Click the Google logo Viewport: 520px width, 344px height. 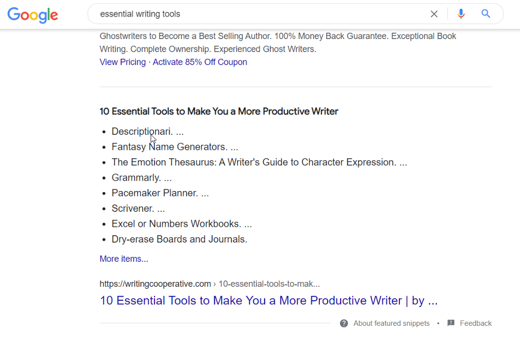pyautogui.click(x=33, y=15)
